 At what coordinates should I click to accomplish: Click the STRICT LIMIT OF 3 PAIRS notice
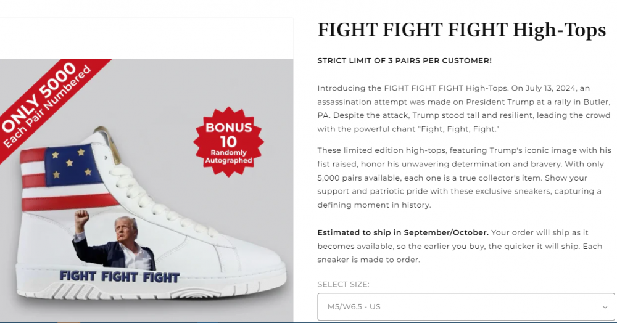pyautogui.click(x=404, y=60)
